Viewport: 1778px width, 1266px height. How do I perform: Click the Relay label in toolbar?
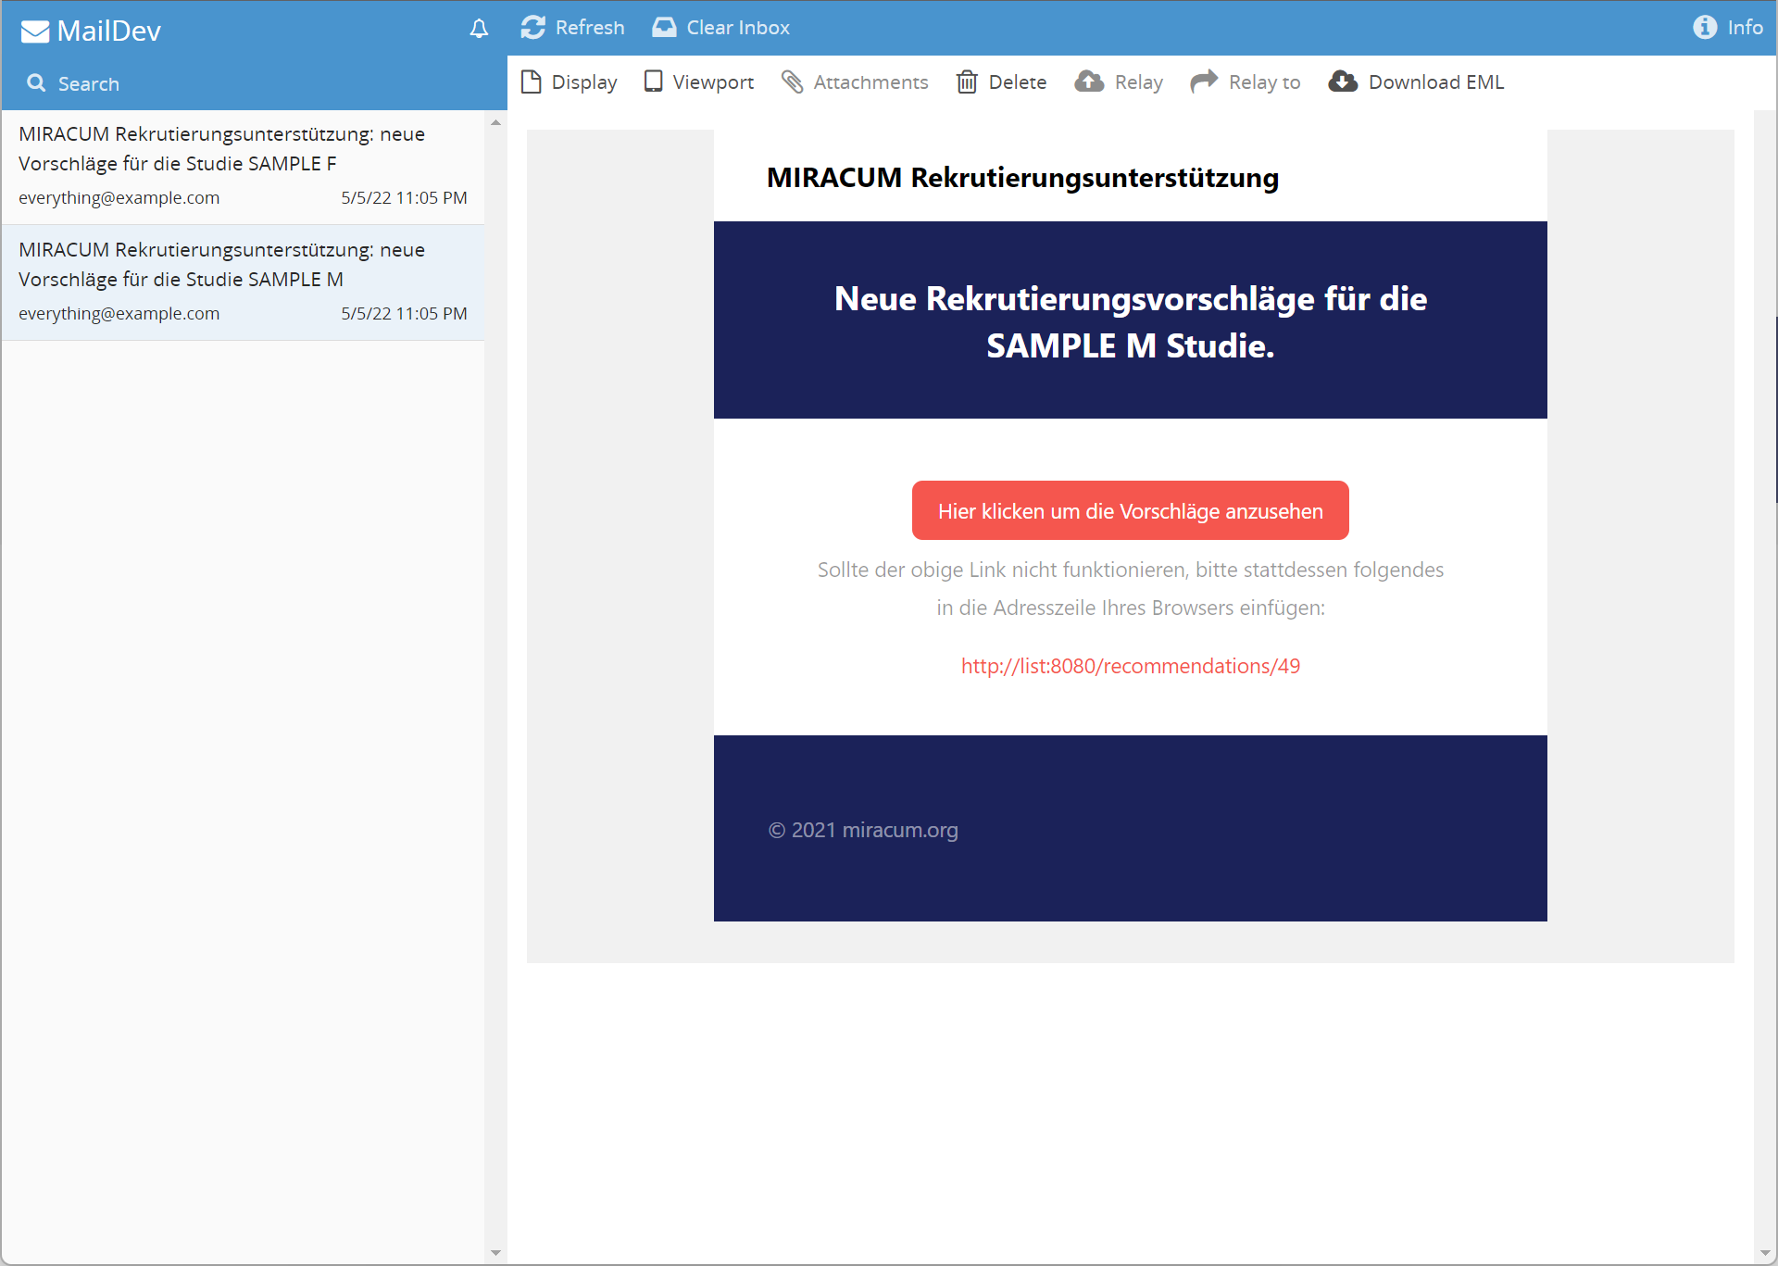click(1138, 81)
